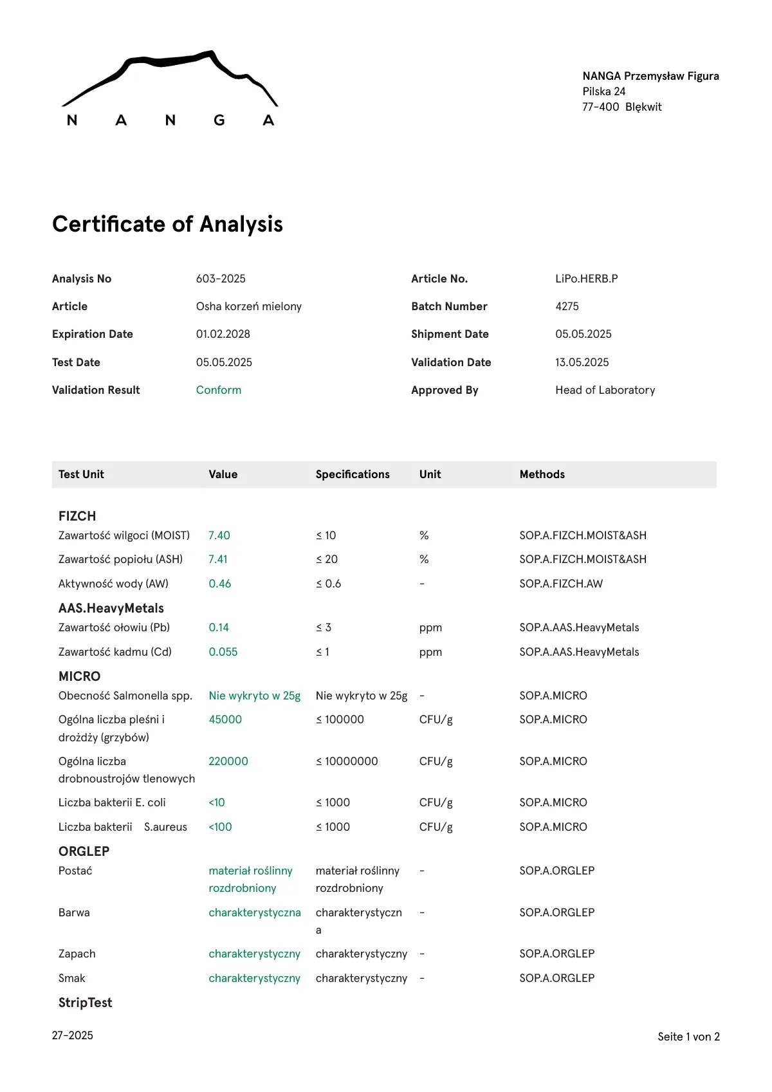This screenshot has height=1092, width=772.
Task: Select the aerobic microorganisms value 220000
Action: 228,761
